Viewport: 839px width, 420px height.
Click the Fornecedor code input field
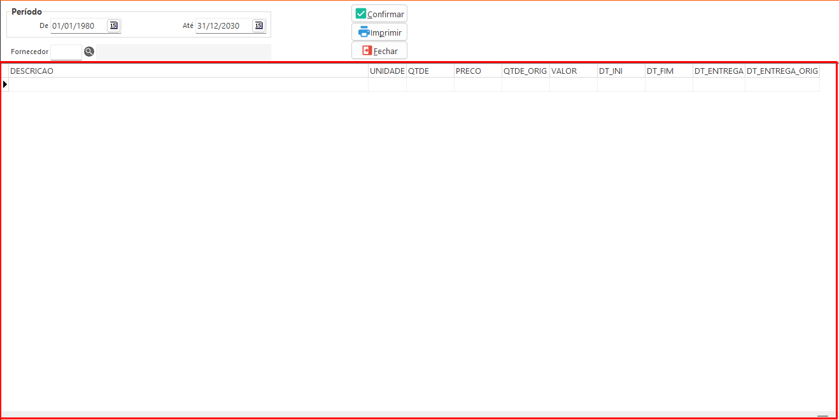pyautogui.click(x=66, y=52)
